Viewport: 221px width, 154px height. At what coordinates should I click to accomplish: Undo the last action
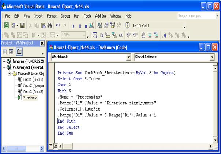[x=58, y=26]
